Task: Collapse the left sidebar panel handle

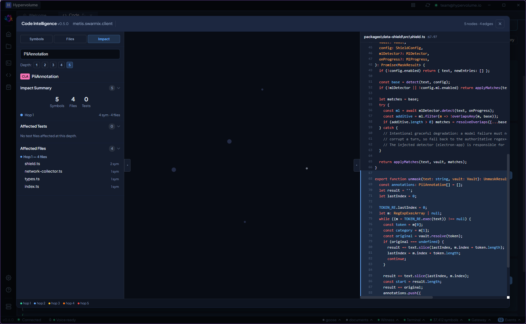Action: (x=127, y=165)
